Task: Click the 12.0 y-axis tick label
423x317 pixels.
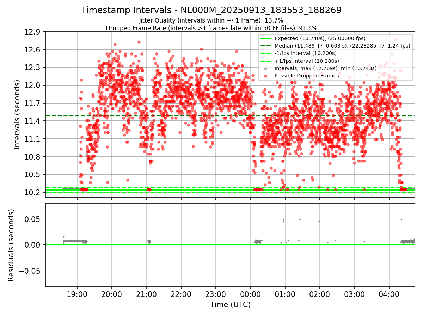Action: pyautogui.click(x=32, y=86)
